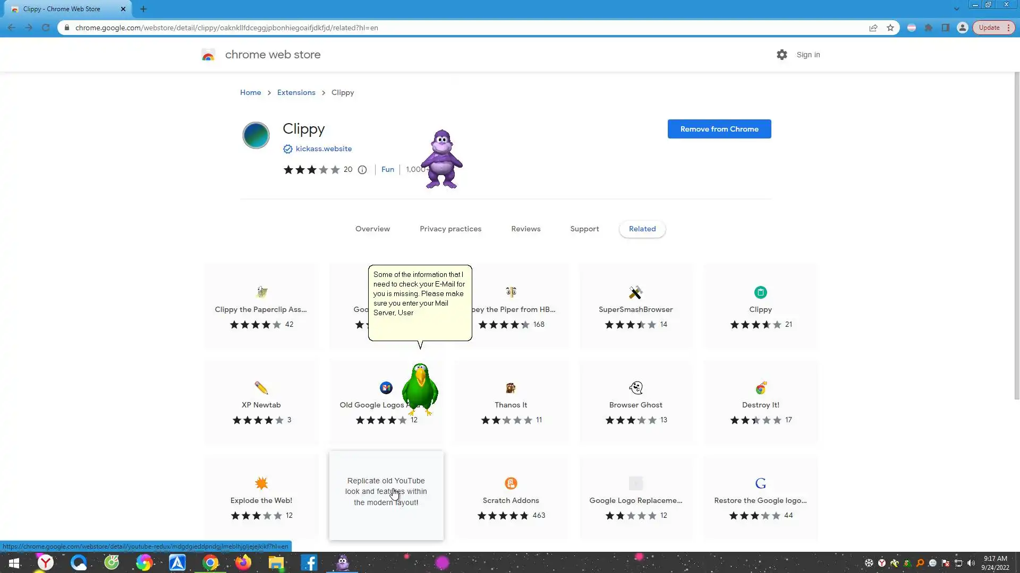Click the rating info icon beside 20
Screen dimensions: 1020x573
coord(362,170)
